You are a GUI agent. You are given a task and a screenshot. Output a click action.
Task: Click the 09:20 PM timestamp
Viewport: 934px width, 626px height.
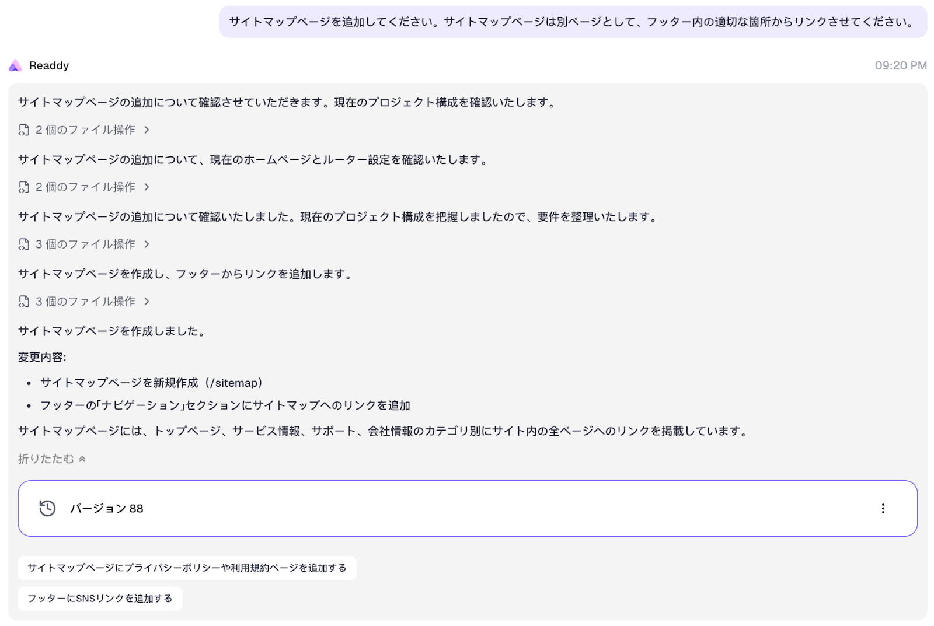[901, 65]
